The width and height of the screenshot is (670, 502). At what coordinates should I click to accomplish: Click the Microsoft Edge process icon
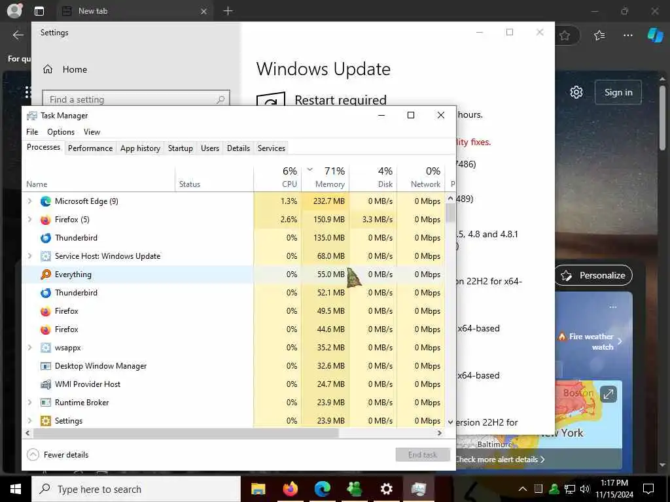(x=46, y=201)
